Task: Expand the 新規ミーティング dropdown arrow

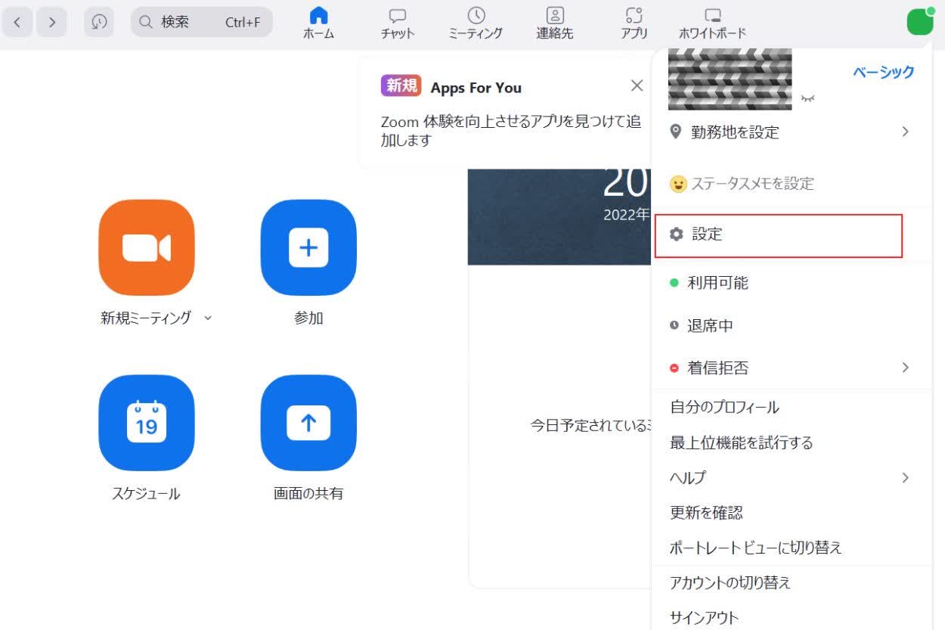Action: (x=208, y=318)
